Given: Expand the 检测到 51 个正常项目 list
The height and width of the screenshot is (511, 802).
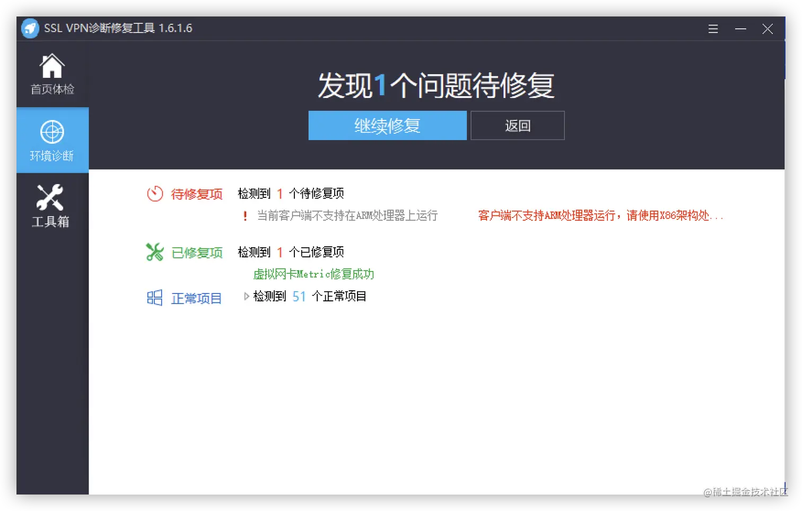Looking at the screenshot, I should click(x=247, y=296).
